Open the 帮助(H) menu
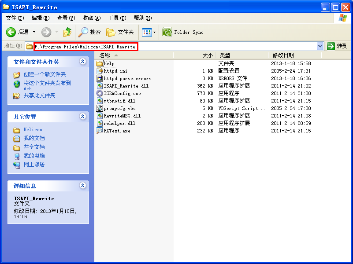This screenshot has width=353, height=264. point(143,18)
